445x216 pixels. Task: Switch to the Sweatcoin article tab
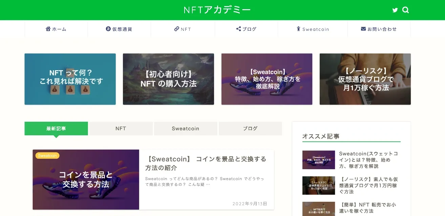click(186, 129)
